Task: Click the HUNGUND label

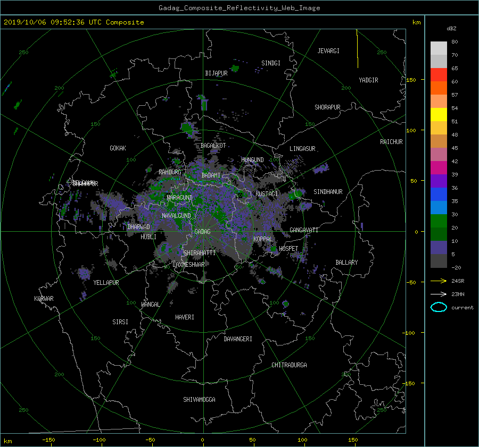Action: (252, 160)
